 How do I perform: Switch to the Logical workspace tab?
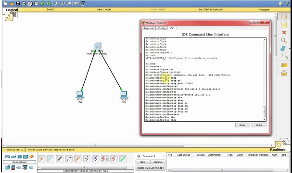point(12,10)
